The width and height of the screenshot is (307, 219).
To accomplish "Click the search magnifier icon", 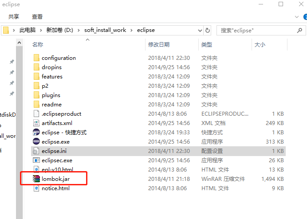I will click(299, 30).
